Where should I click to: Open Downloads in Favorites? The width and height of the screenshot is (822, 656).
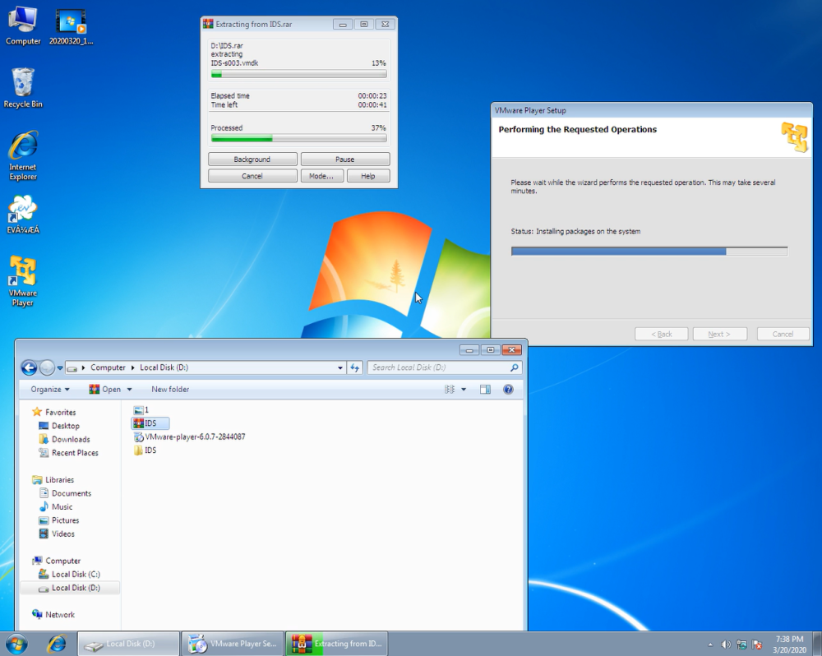[x=64, y=440]
